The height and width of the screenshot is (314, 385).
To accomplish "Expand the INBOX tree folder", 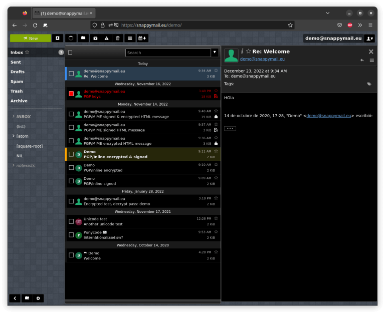I will (x=13, y=116).
